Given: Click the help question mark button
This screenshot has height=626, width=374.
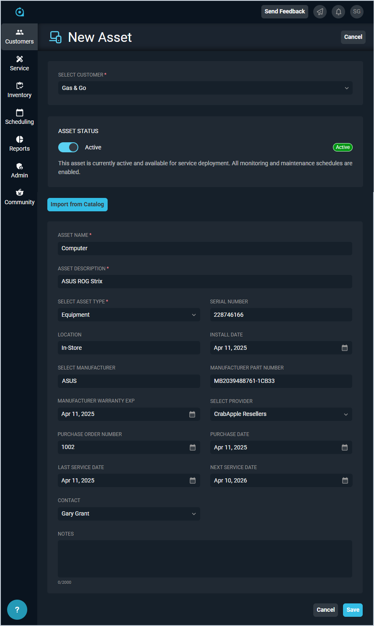Looking at the screenshot, I should click(x=17, y=610).
